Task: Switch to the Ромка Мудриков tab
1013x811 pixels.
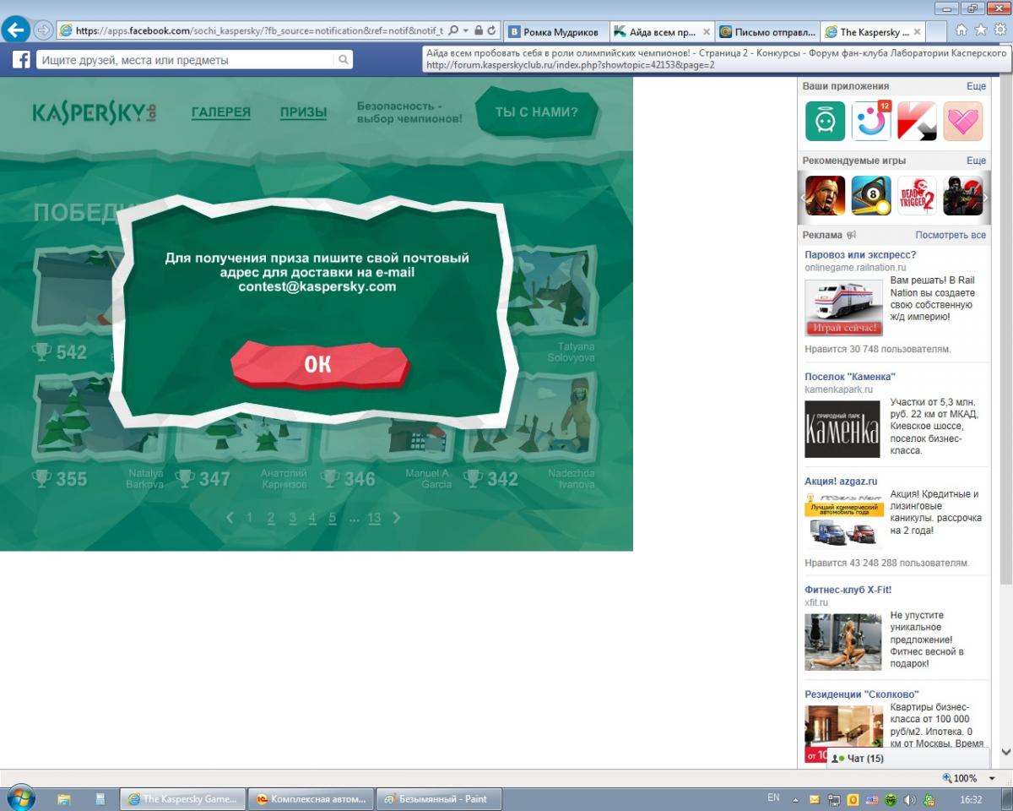Action: pyautogui.click(x=555, y=32)
